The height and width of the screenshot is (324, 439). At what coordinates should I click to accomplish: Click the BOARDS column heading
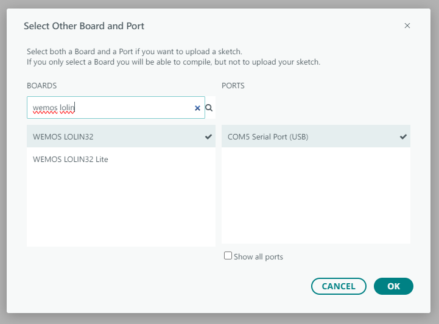41,86
